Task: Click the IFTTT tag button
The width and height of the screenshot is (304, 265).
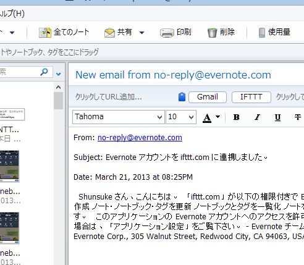Action: 251,97
